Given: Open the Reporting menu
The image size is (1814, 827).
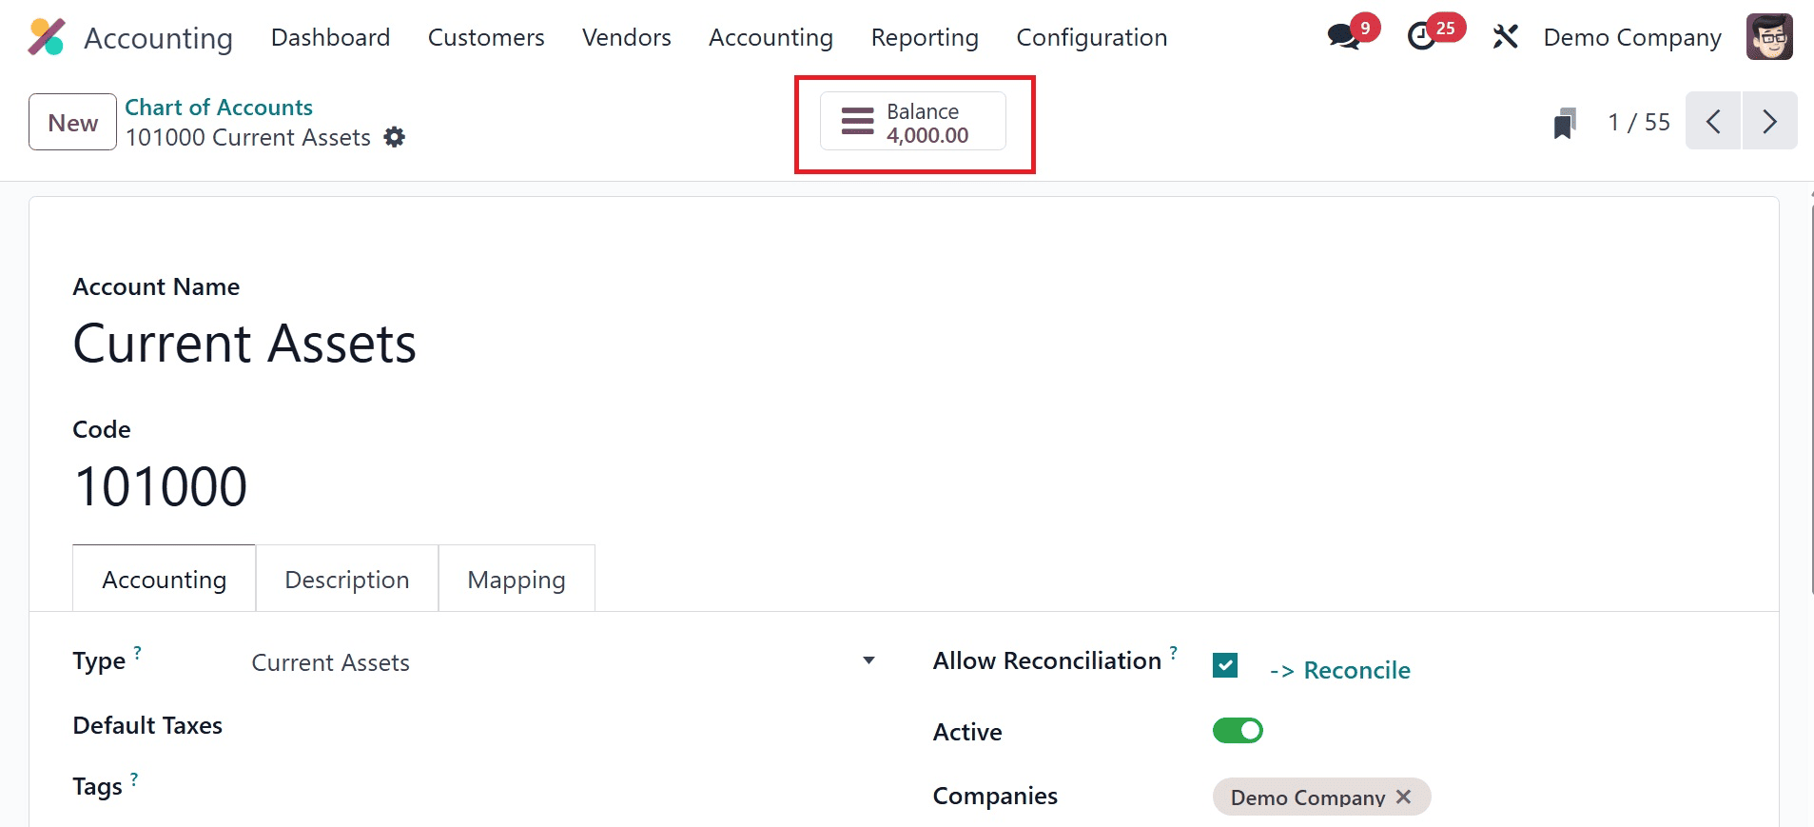Looking at the screenshot, I should pyautogui.click(x=925, y=37).
